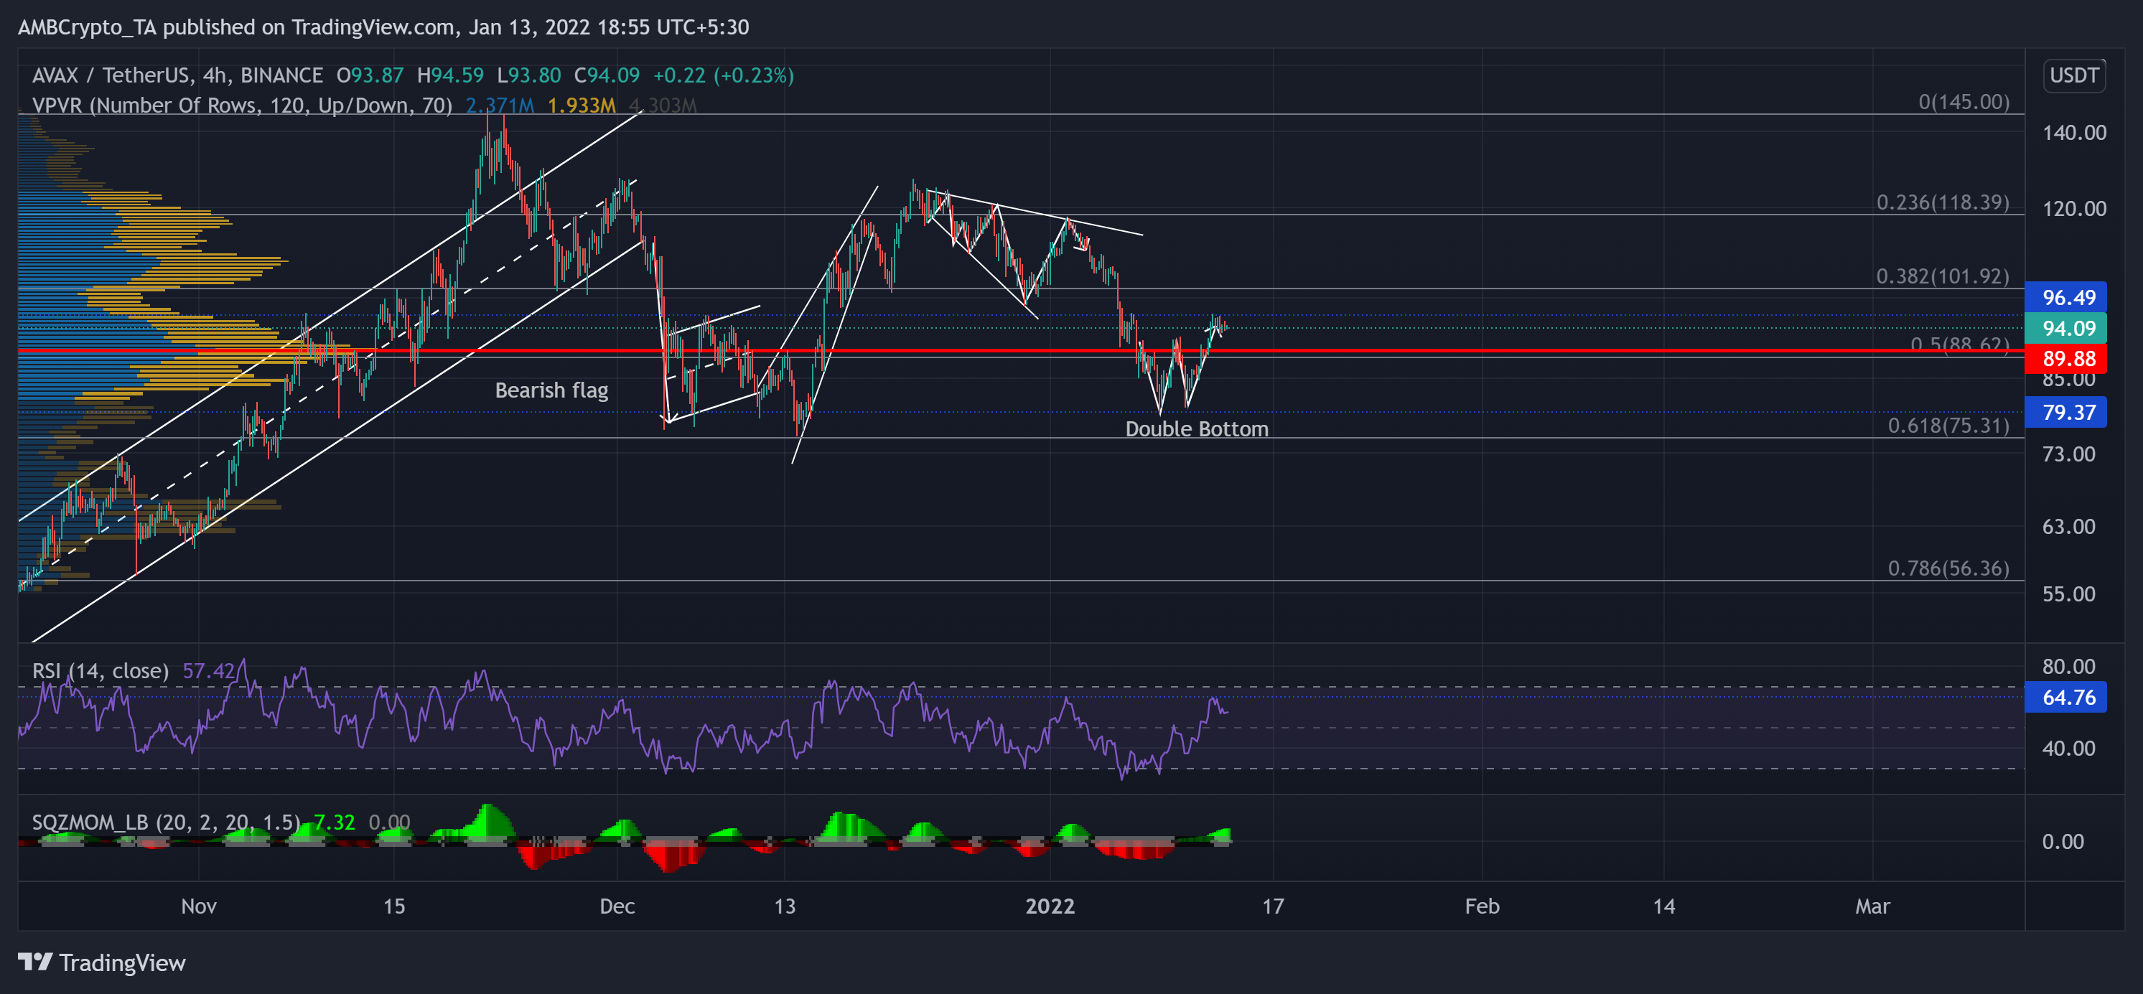Click the TradingView logo icon

pos(35,962)
